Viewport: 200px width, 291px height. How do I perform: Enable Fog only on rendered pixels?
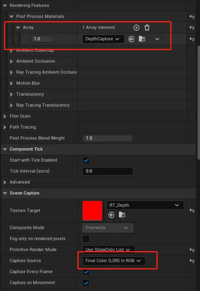pos(86,239)
